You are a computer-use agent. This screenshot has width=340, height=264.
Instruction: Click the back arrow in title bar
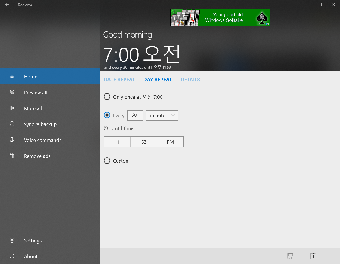(7, 5)
